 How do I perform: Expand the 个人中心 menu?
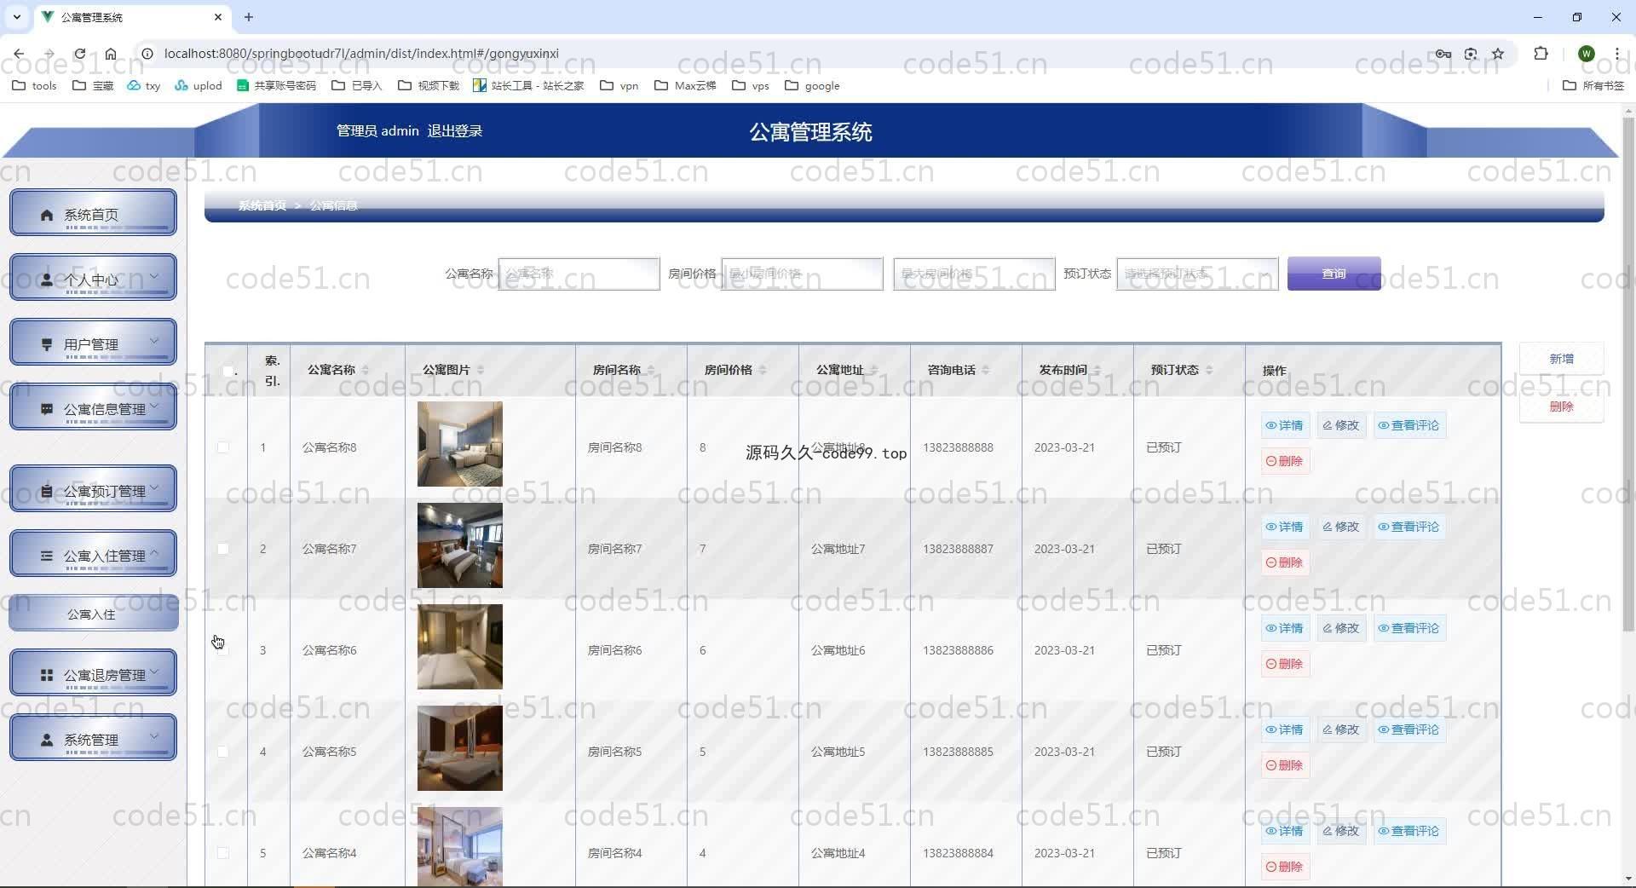93,278
